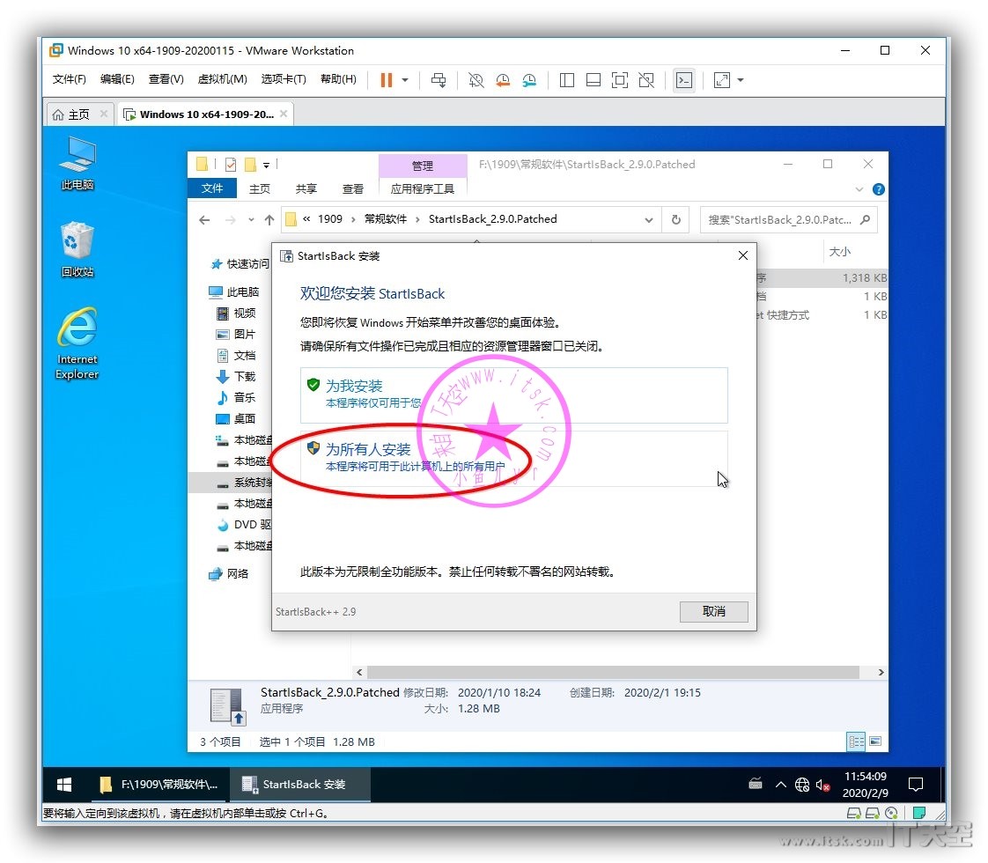Expand the address bar history dropdown
The image size is (988, 863).
click(x=649, y=220)
